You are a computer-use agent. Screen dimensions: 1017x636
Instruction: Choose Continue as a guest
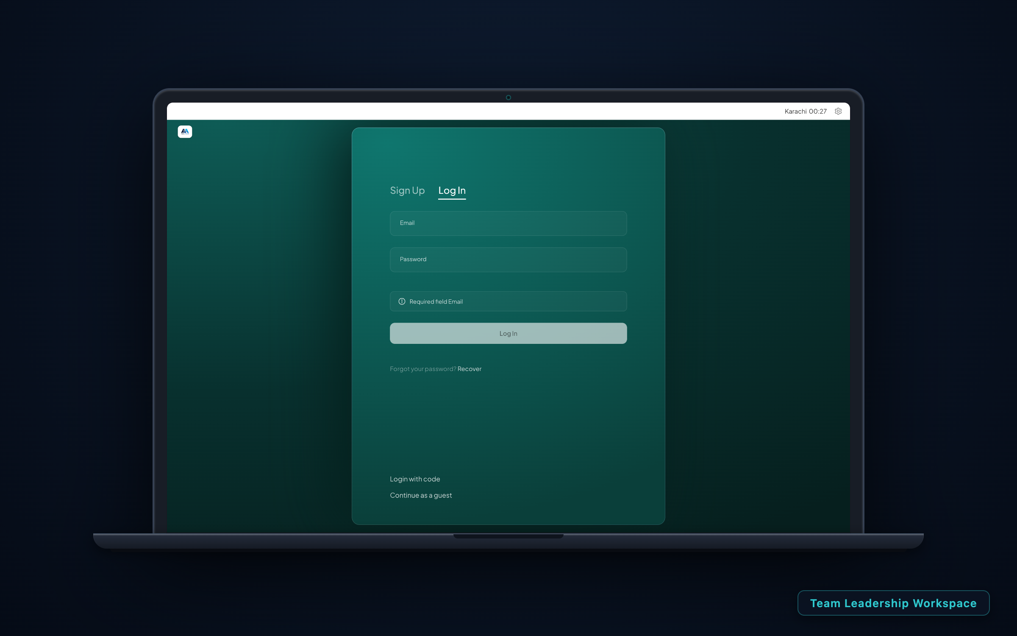[x=421, y=495]
